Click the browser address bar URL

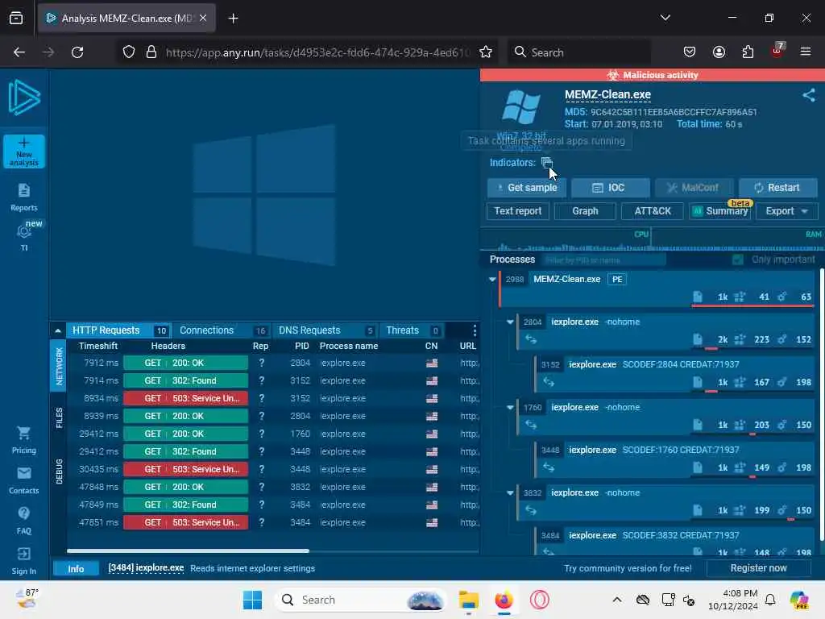point(317,52)
